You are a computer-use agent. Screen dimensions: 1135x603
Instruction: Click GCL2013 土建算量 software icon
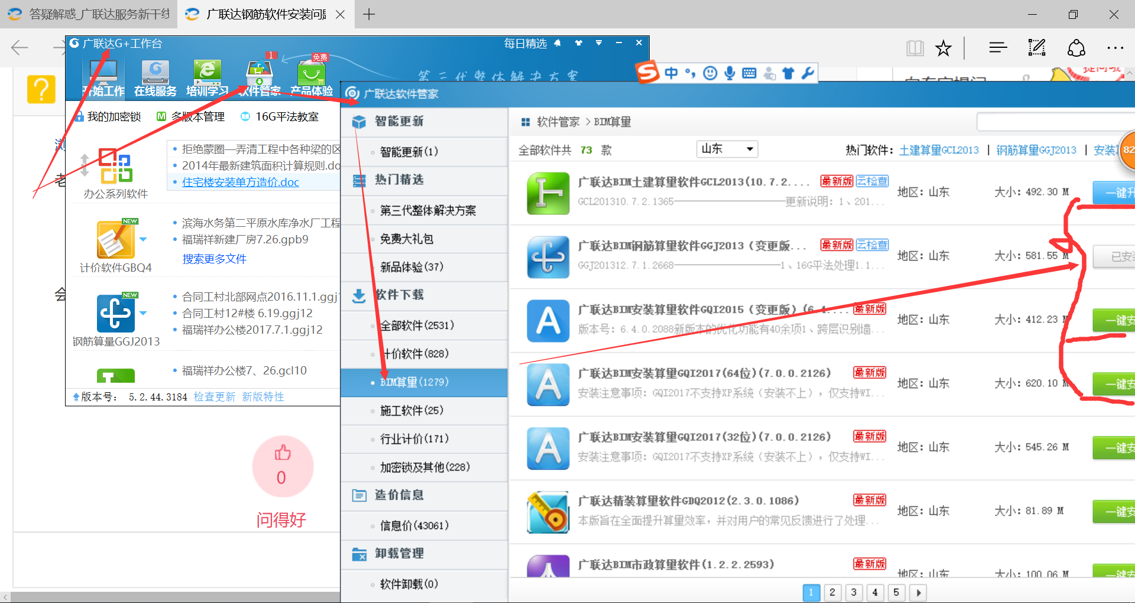548,193
